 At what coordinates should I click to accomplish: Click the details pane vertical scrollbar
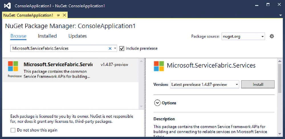click(x=280, y=97)
